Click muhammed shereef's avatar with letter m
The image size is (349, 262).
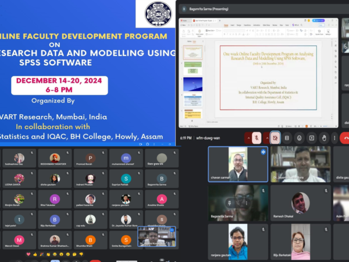tap(126, 158)
